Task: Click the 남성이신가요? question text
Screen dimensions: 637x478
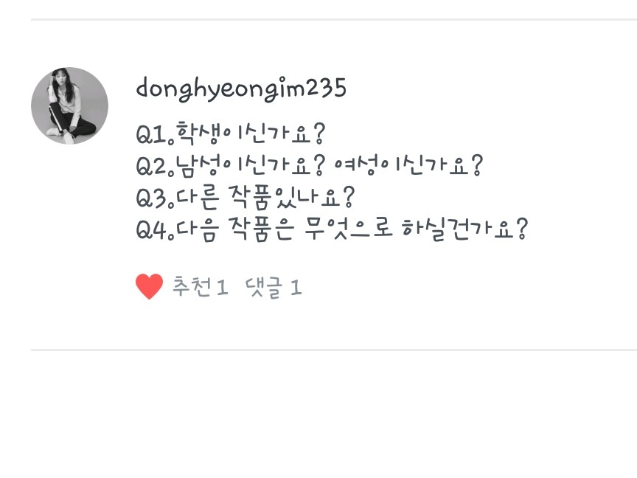Action: coord(251,165)
